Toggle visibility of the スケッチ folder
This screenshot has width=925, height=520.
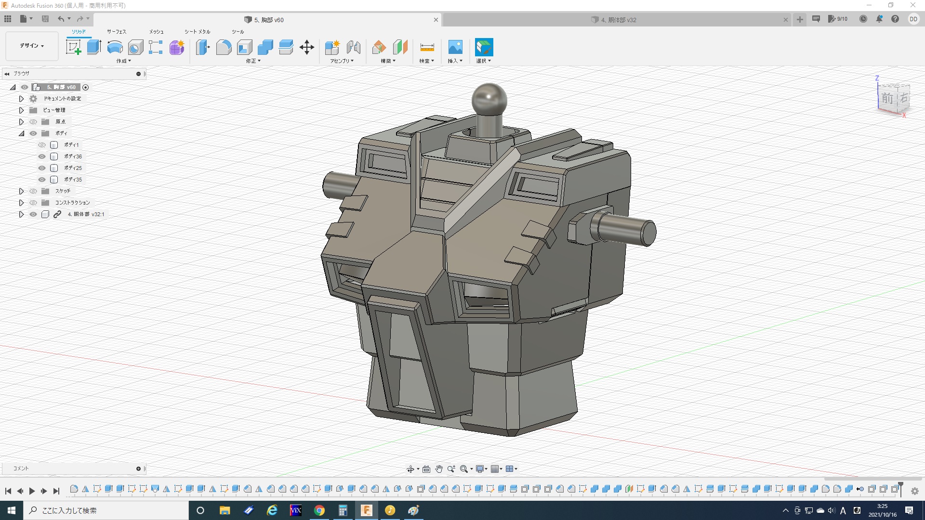point(33,191)
